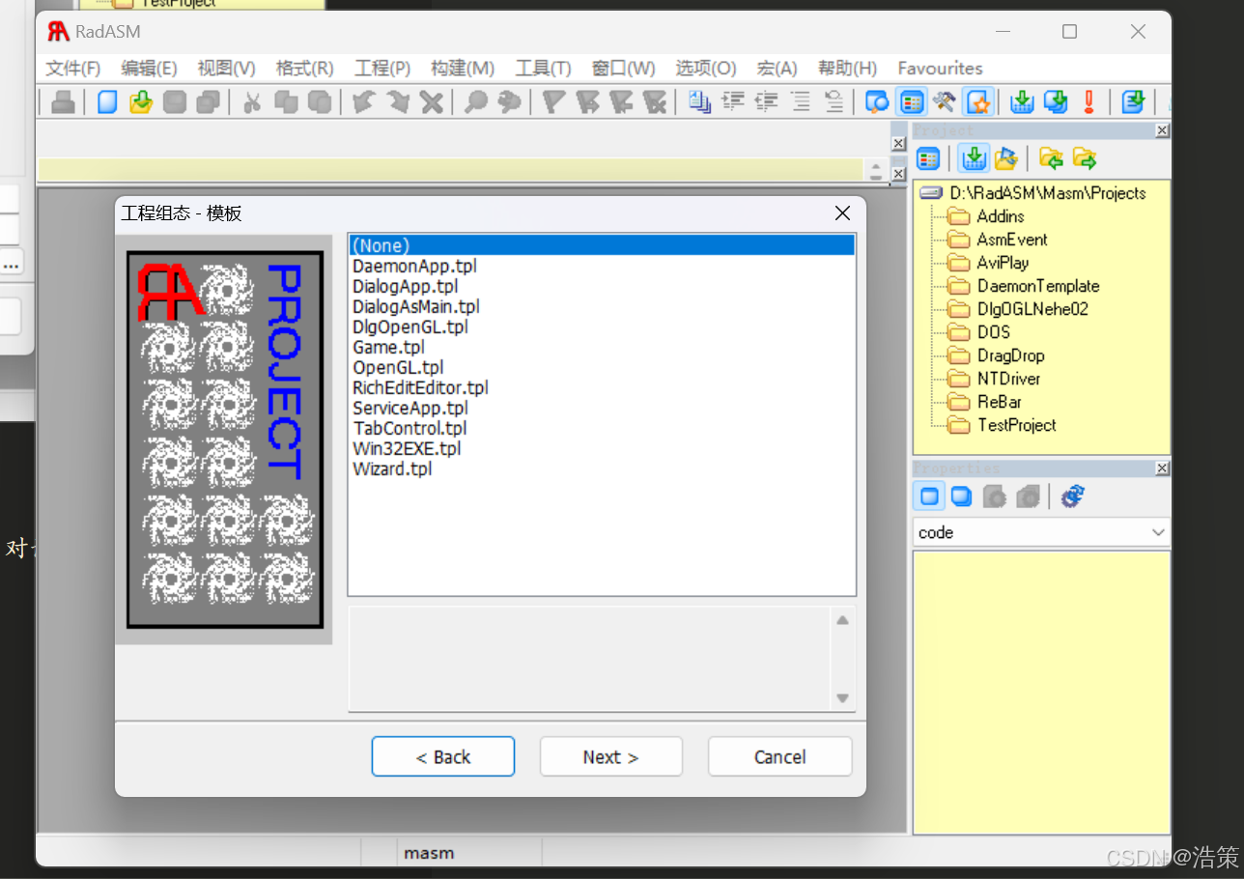Toggle the highlighted list-view toolbar icon
Image resolution: width=1244 pixels, height=879 pixels.
coord(911,101)
